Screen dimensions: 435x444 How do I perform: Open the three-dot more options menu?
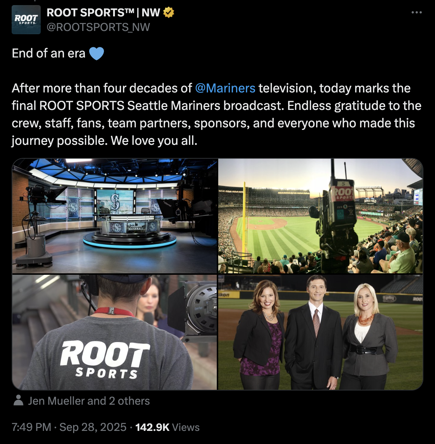click(416, 12)
